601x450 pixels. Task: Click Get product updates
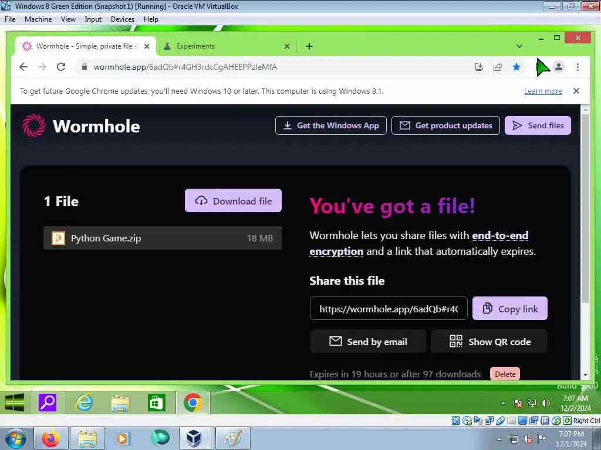[445, 125]
